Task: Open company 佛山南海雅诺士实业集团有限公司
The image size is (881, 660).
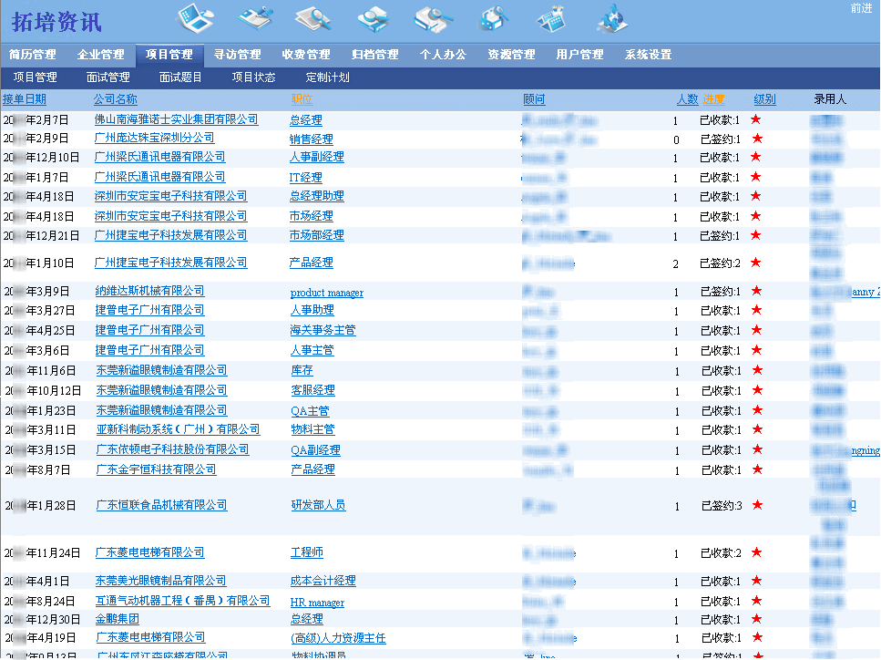Action: pyautogui.click(x=177, y=119)
